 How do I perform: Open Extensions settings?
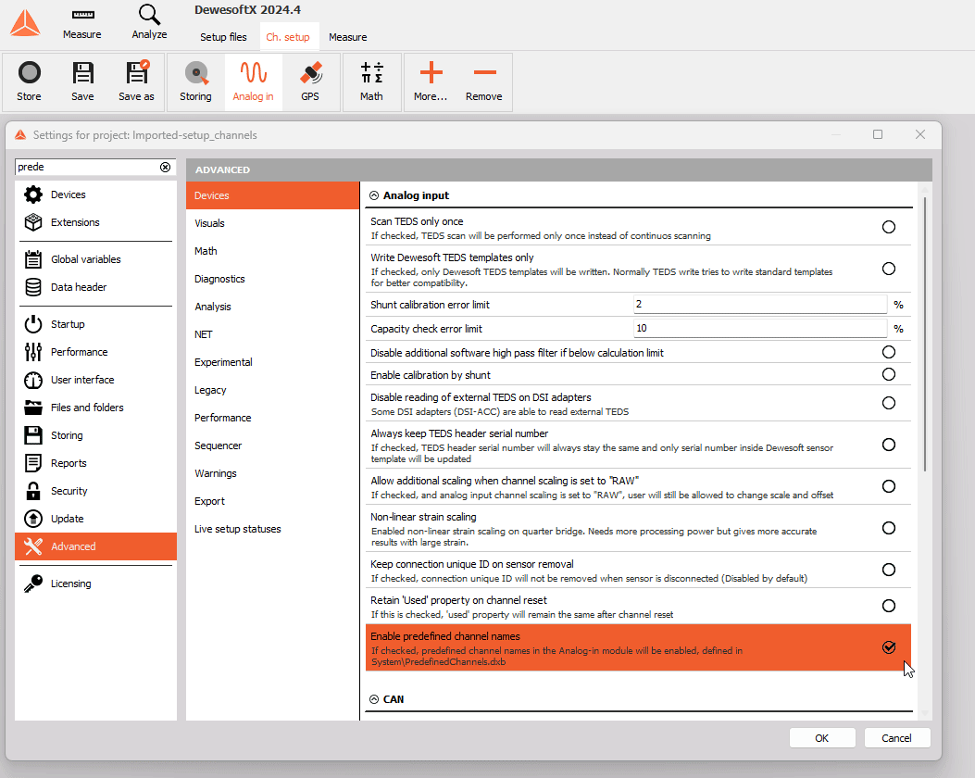tap(95, 222)
